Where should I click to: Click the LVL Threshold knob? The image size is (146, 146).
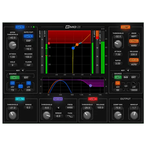point(13,115)
